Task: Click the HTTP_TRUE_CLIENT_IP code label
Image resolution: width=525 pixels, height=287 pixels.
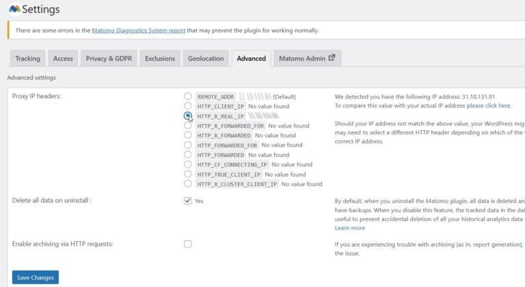Action: coord(229,175)
